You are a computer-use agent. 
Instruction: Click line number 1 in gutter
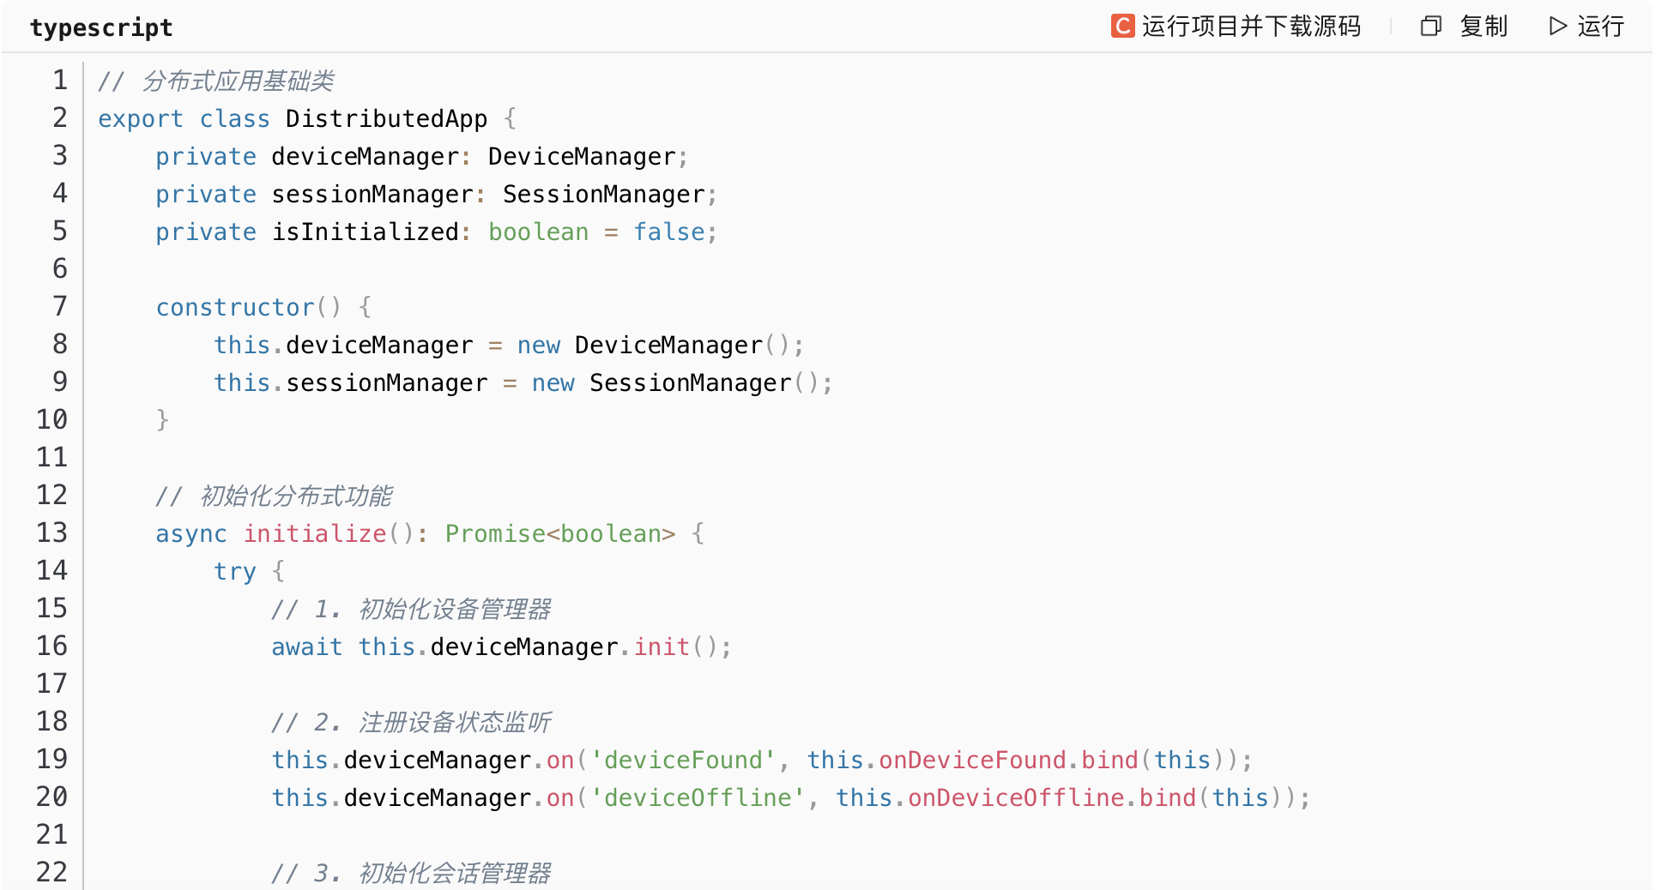[x=59, y=81]
